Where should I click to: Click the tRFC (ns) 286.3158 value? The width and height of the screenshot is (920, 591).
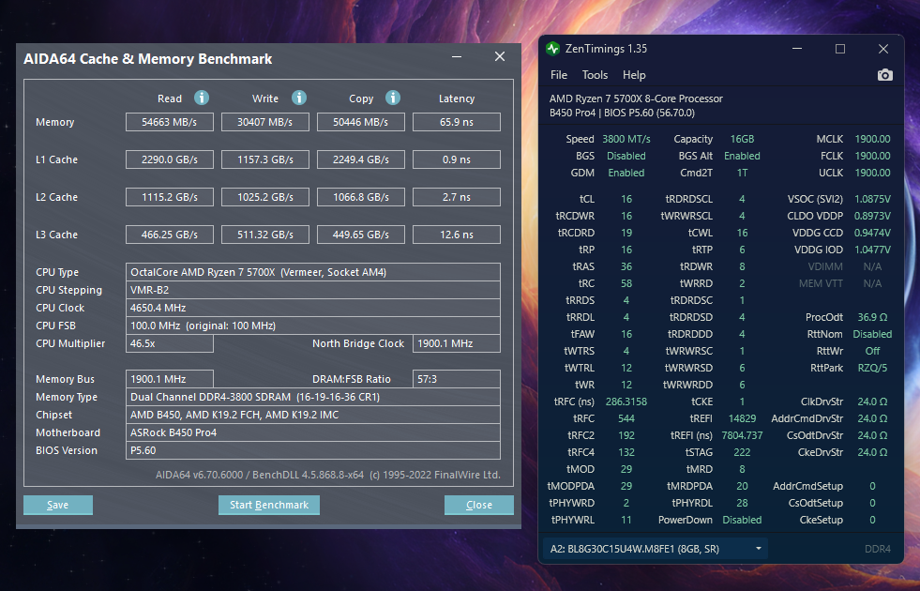pos(626,402)
